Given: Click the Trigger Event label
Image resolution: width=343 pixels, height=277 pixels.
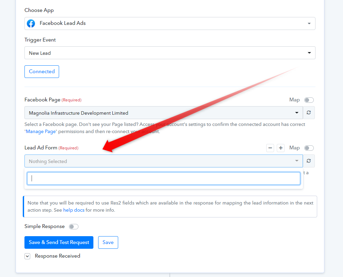Looking at the screenshot, I should pyautogui.click(x=40, y=40).
